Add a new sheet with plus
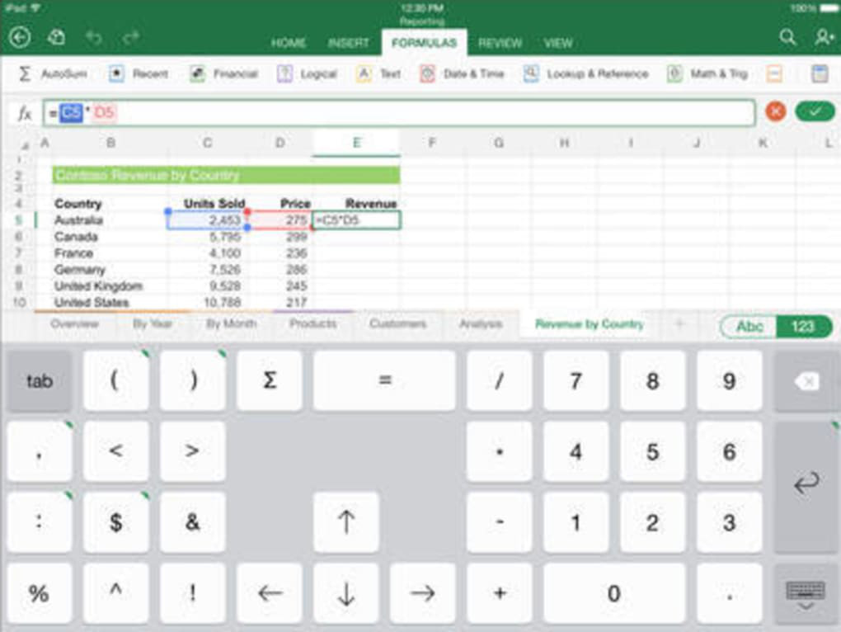The image size is (841, 632). point(679,323)
